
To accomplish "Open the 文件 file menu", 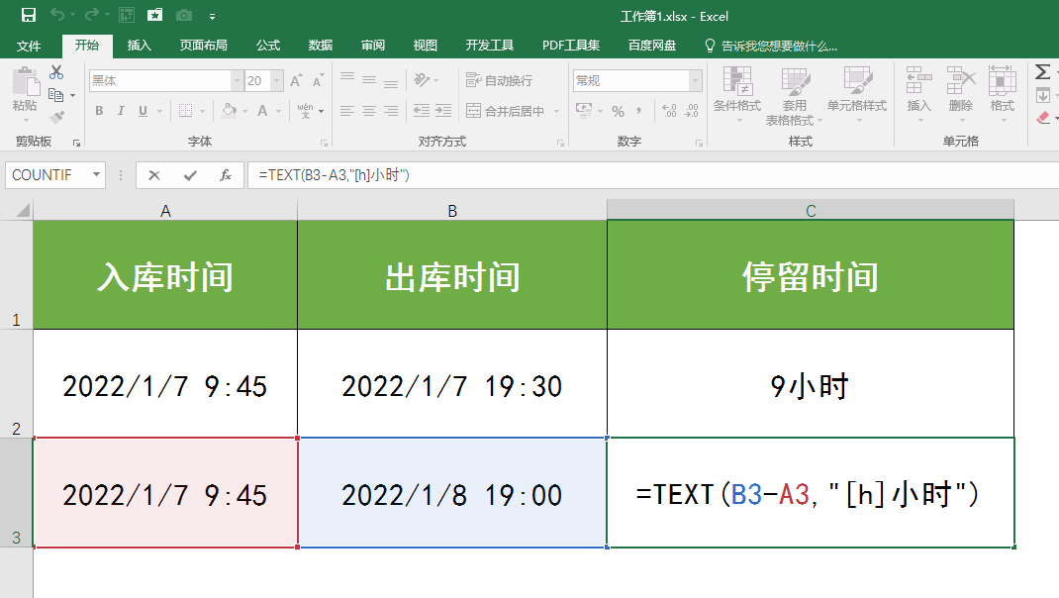I will [x=29, y=46].
